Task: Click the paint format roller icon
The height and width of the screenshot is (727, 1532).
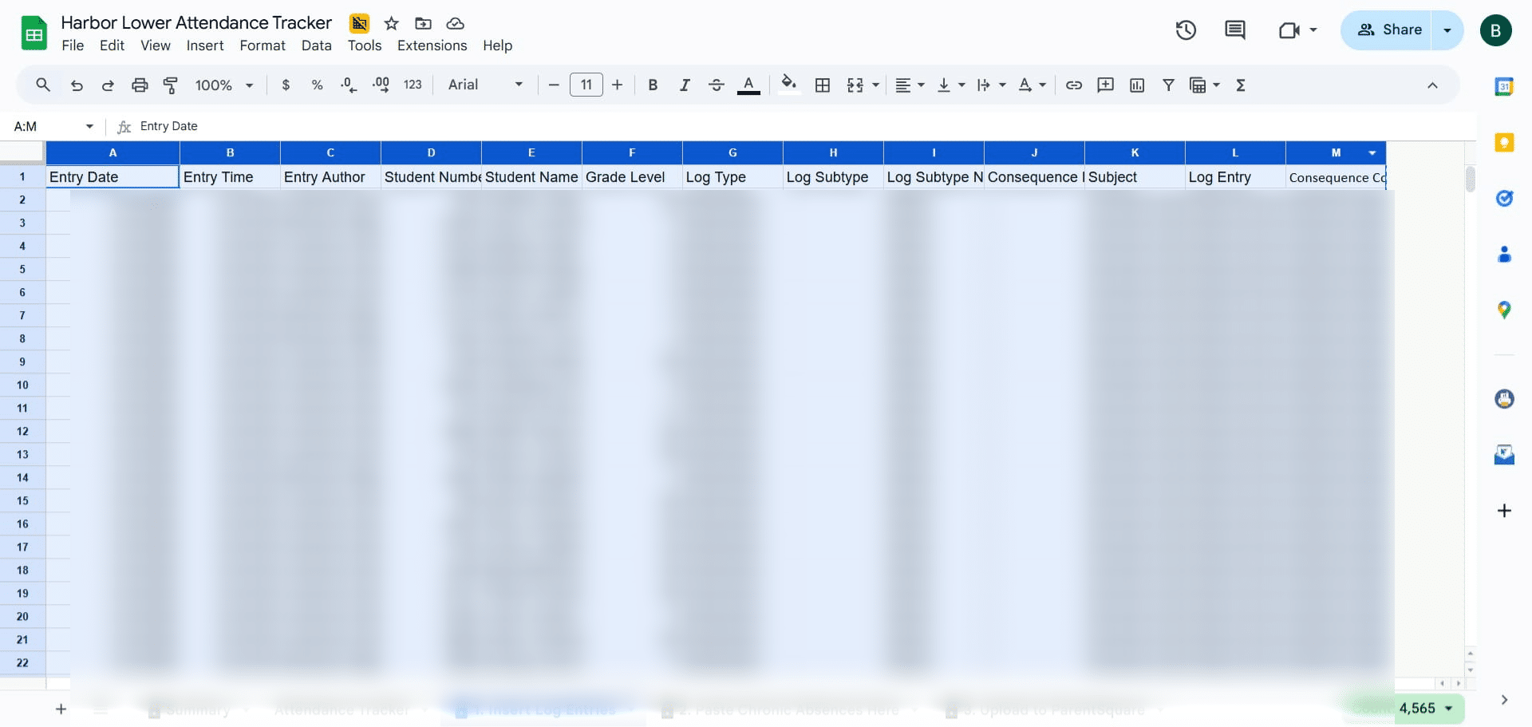Action: pos(171,85)
